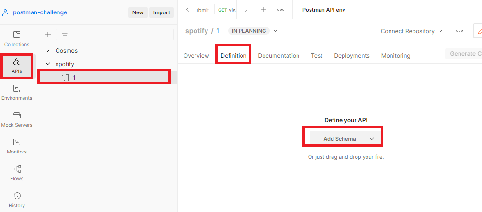
Task: Switch to the Deployments tab
Action: [x=352, y=56]
